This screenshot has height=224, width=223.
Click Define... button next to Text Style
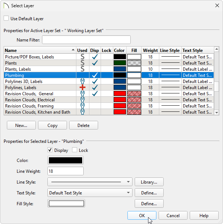coord(149,193)
